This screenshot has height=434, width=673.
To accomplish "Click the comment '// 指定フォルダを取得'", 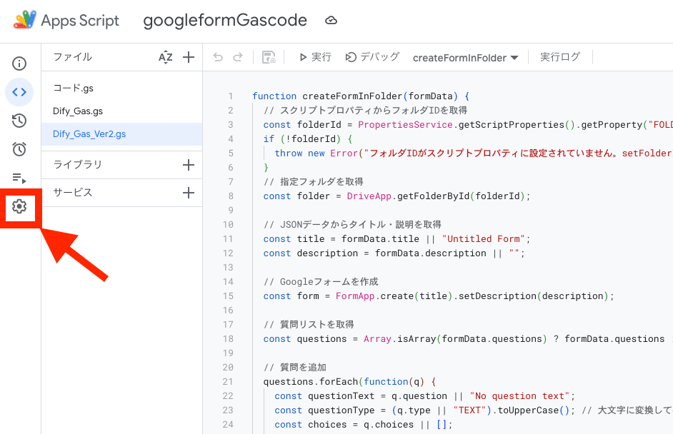I will 314,182.
